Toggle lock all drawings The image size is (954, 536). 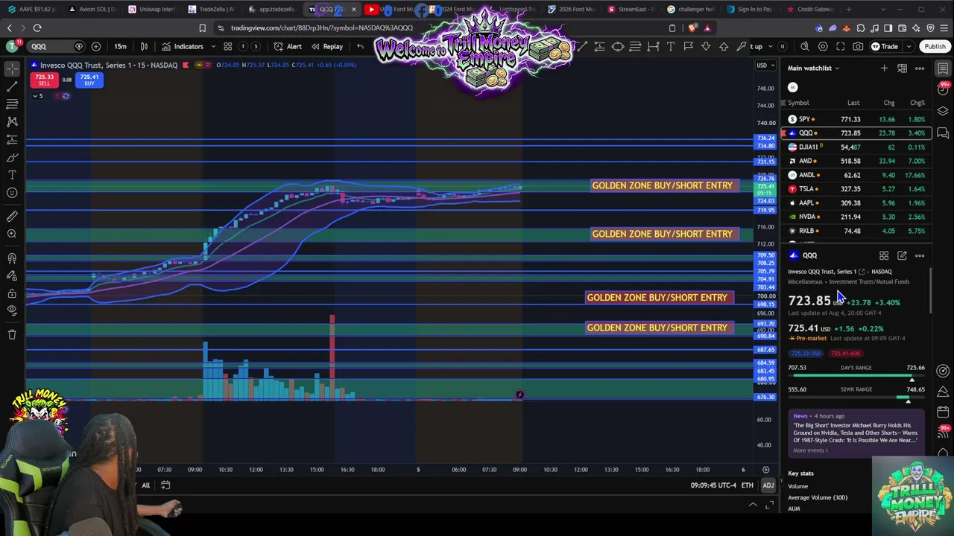pyautogui.click(x=12, y=294)
